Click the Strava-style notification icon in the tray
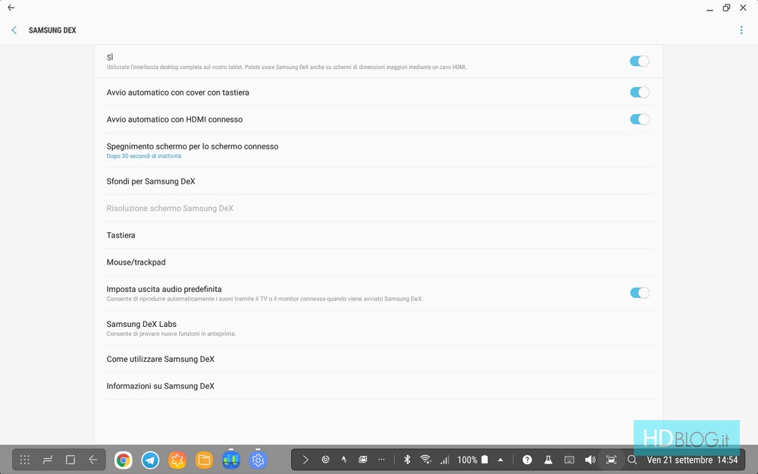Viewport: 758px width, 474px height. point(343,460)
